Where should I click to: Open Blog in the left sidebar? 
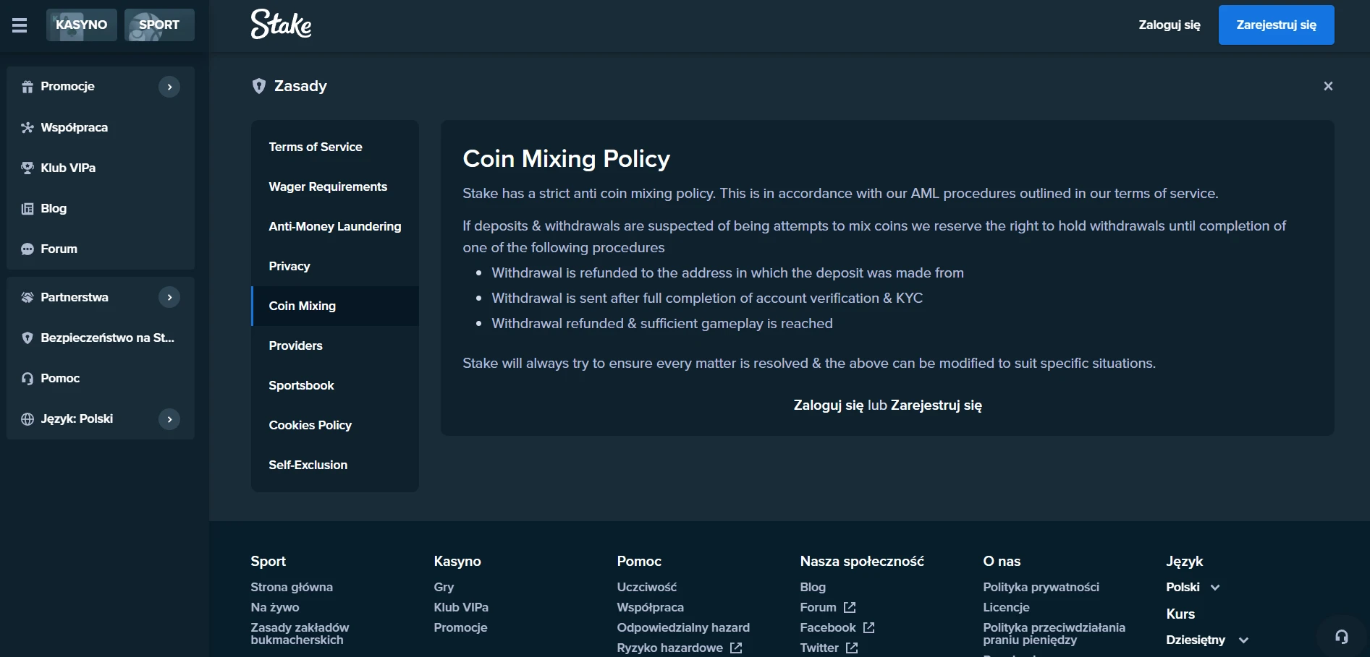(101, 208)
